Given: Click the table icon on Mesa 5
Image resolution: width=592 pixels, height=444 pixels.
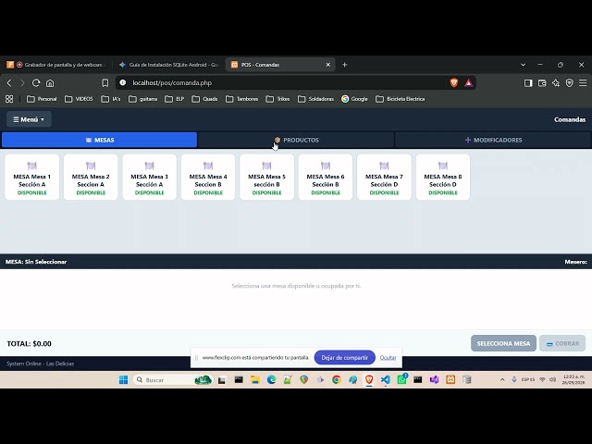Looking at the screenshot, I should pos(267,166).
